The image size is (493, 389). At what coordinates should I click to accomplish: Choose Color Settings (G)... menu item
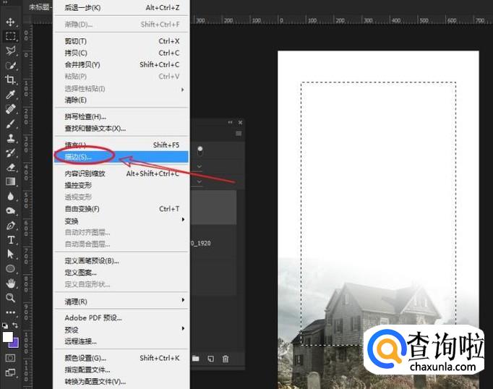[x=121, y=358]
